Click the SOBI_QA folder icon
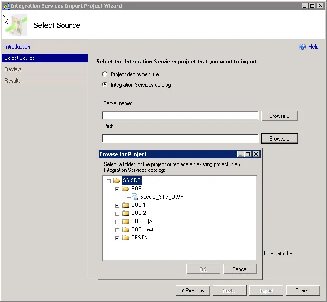 click(126, 221)
